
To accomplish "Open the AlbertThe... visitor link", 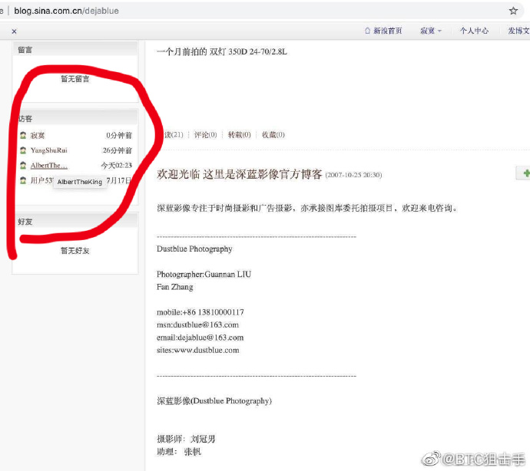I will (48, 166).
